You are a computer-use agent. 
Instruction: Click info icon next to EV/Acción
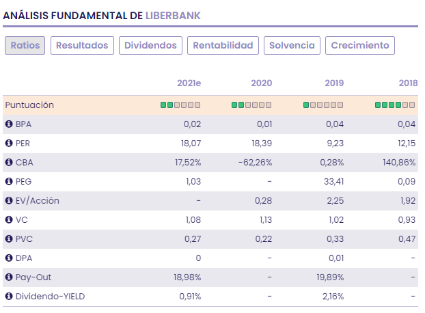[x=9, y=201]
